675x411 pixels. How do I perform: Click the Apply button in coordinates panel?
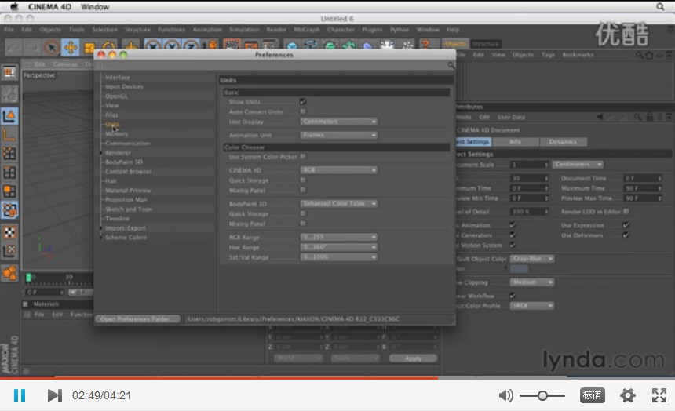[x=413, y=358]
